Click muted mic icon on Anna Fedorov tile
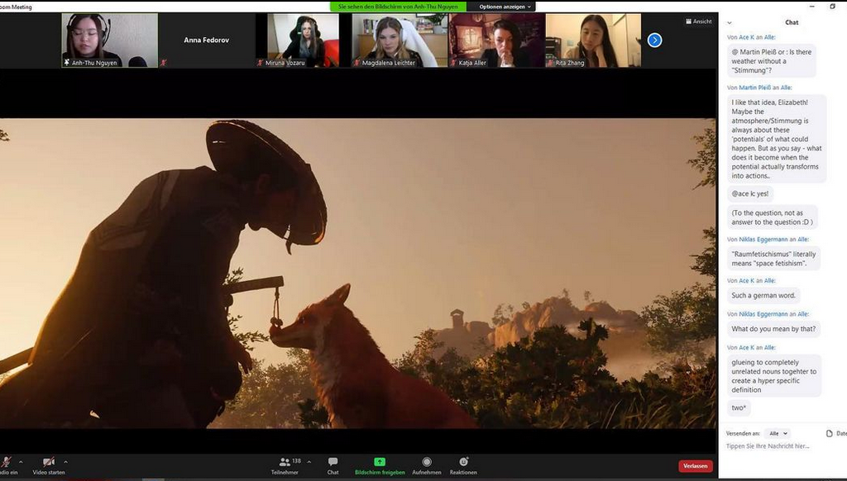Viewport: 847px width, 481px height. click(x=163, y=63)
